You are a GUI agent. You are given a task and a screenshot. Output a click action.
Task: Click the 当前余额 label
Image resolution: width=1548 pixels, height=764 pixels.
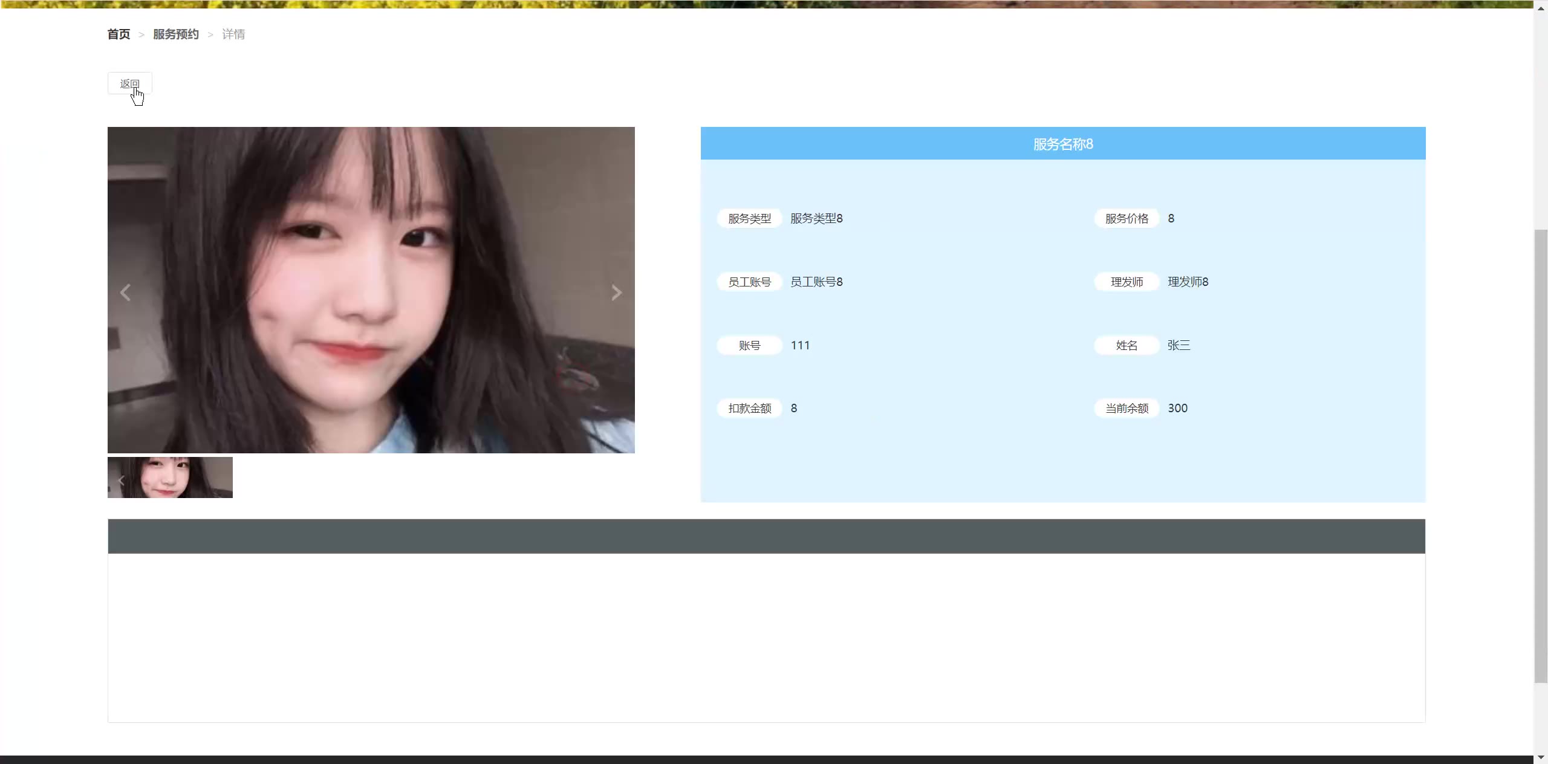pyautogui.click(x=1127, y=409)
